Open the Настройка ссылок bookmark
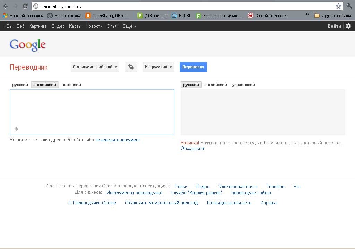The width and height of the screenshot is (355, 249). point(23,16)
